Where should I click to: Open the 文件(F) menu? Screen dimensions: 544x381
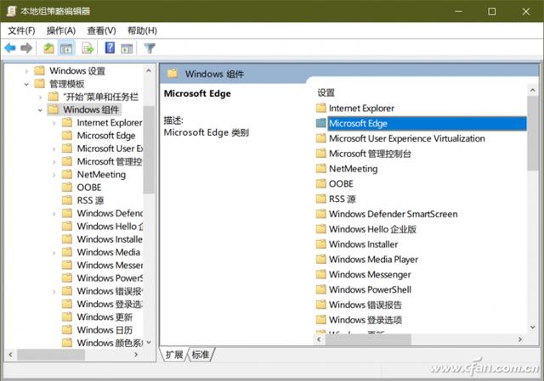21,31
